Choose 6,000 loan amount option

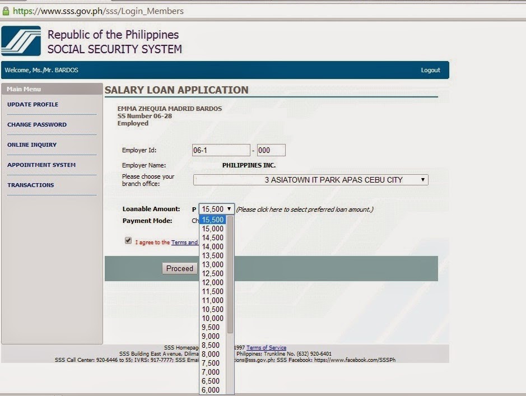tap(213, 390)
